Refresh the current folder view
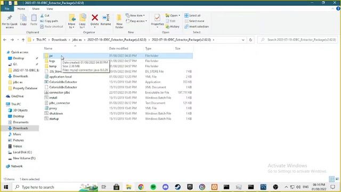The width and height of the screenshot is (341, 192). click(250, 40)
